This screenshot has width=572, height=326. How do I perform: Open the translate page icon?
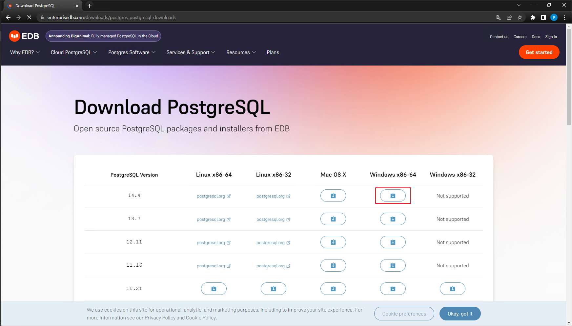[x=499, y=17]
